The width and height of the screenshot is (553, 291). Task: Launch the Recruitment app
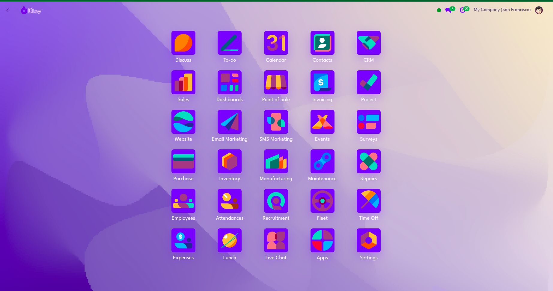click(x=276, y=201)
